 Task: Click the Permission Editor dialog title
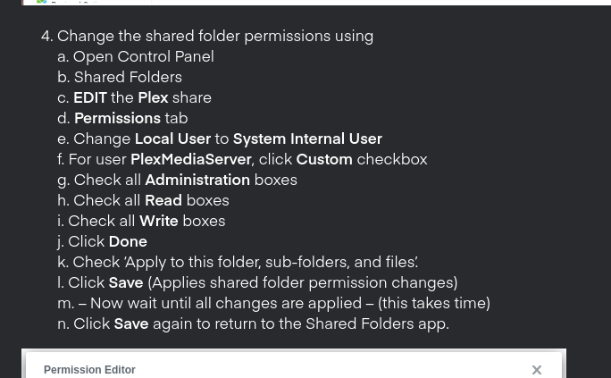pos(89,370)
